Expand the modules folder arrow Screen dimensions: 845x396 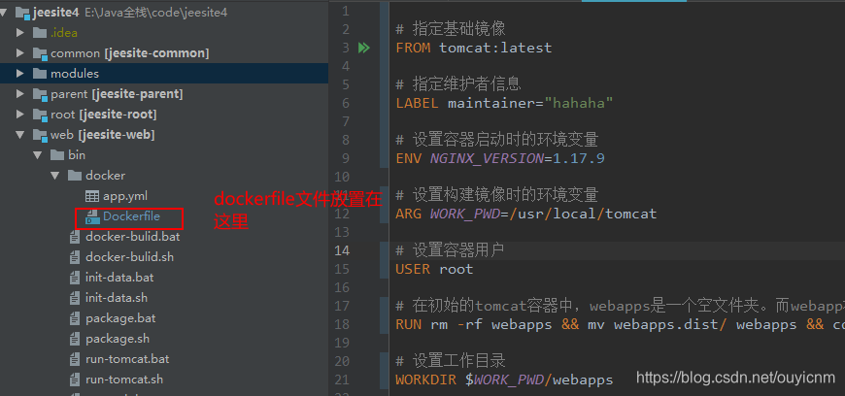pyautogui.click(x=20, y=73)
